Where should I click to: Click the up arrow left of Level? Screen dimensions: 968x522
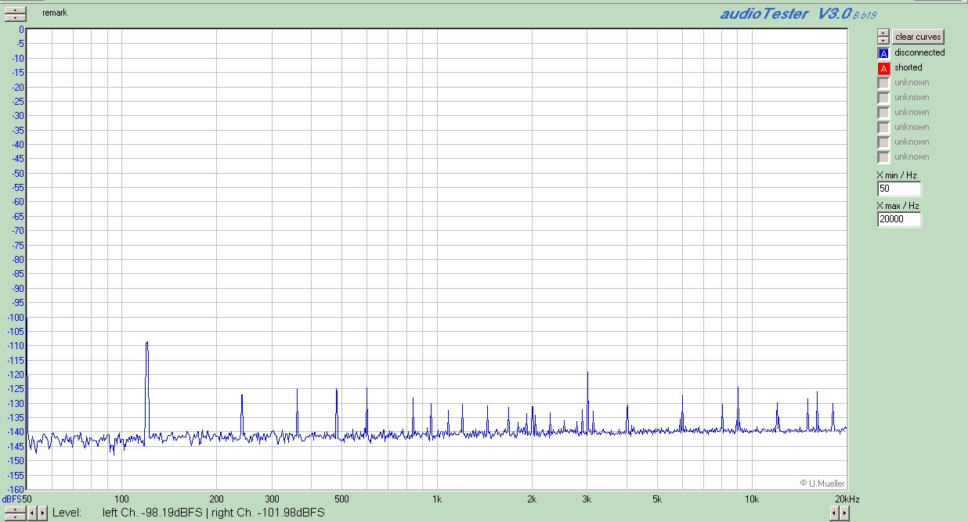pos(15,509)
